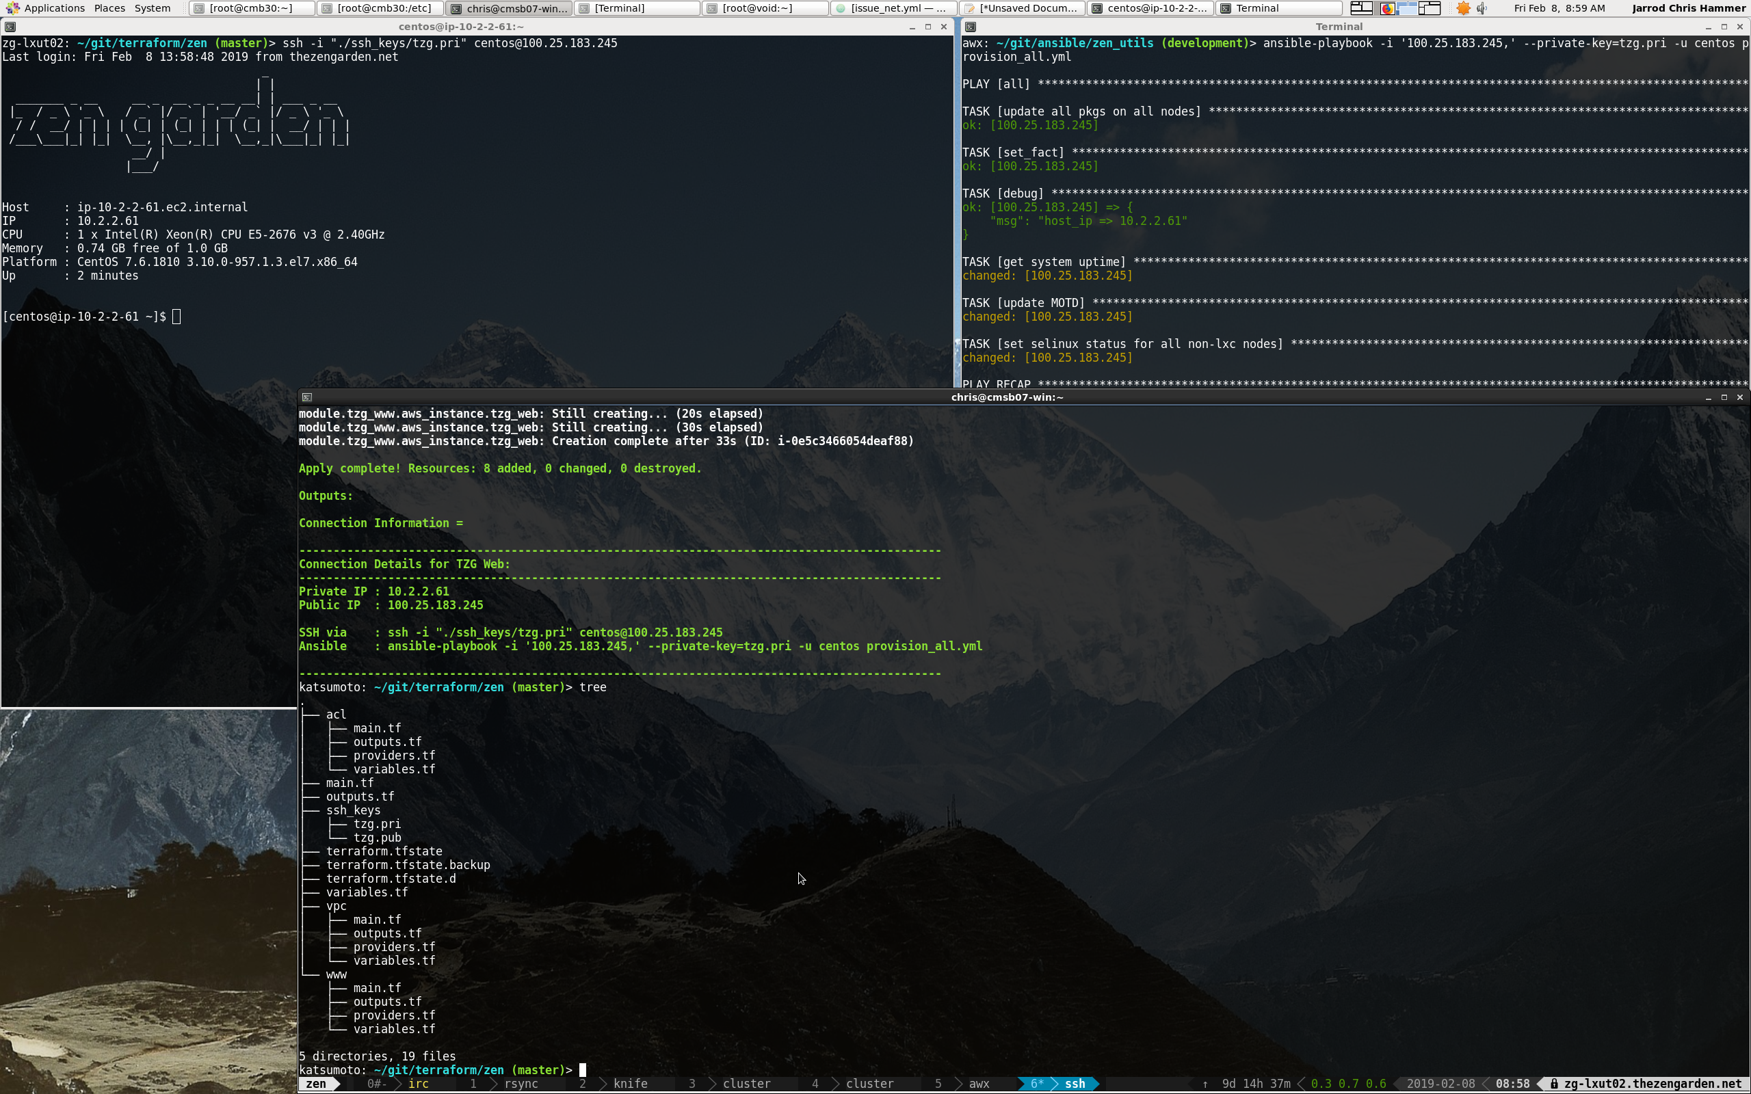The height and width of the screenshot is (1094, 1751).
Task: Switch to tmux window 3 cluster
Action: (747, 1084)
